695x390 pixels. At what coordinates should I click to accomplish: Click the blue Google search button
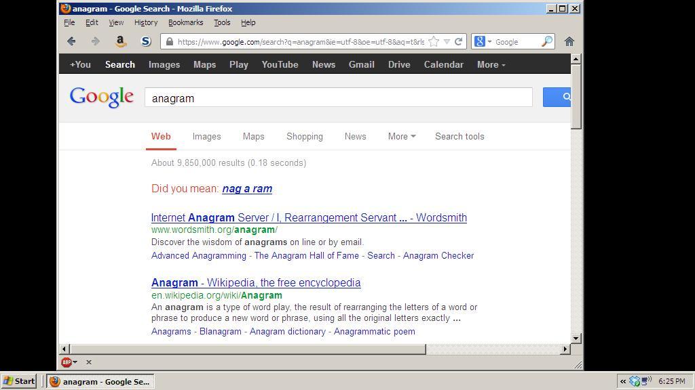(x=557, y=97)
